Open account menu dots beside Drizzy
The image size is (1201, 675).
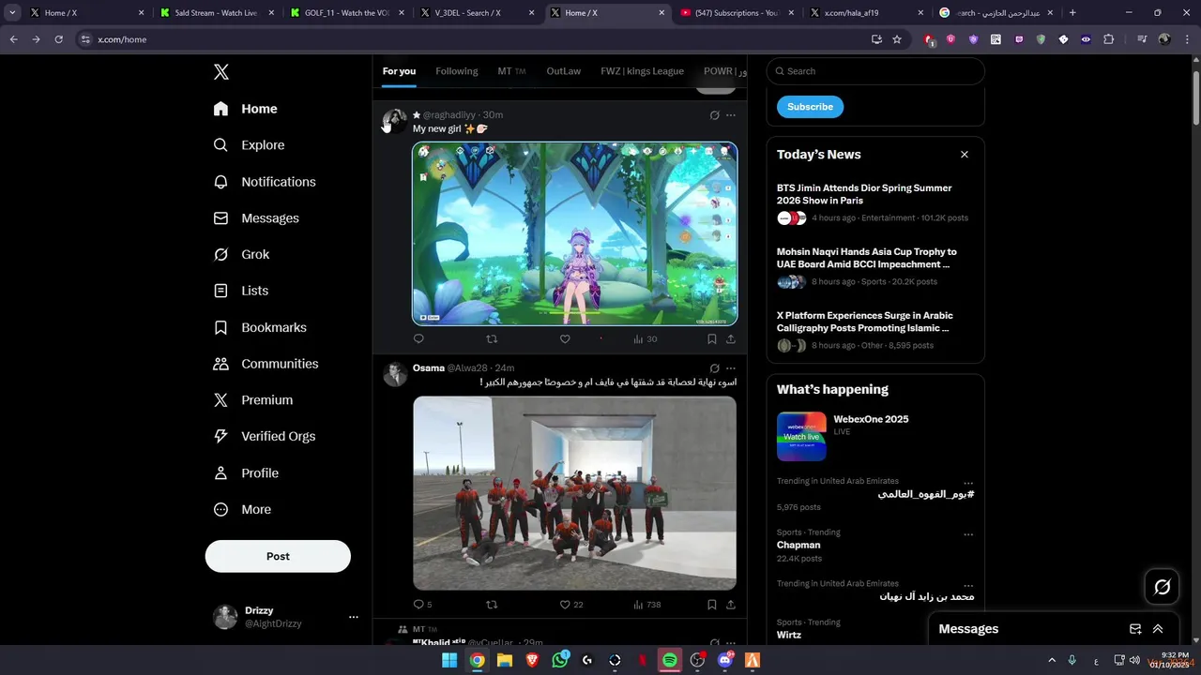click(x=354, y=617)
